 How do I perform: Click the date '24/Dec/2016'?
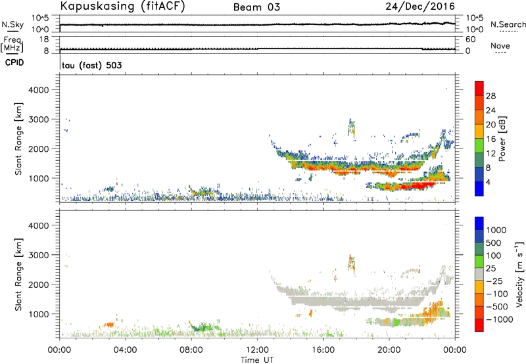420,7
